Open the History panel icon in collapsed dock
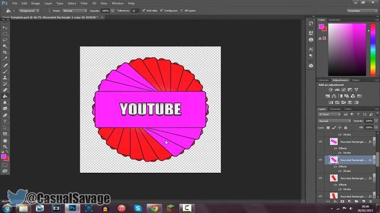This screenshot has height=213, width=380. [x=311, y=24]
